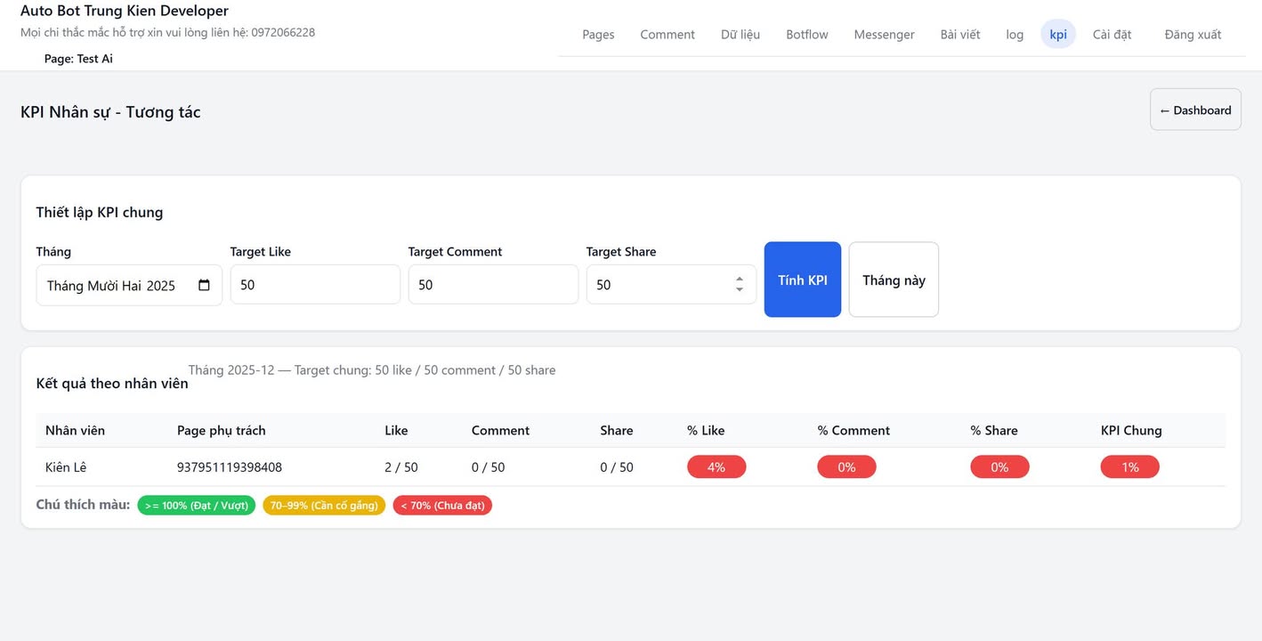1262x641 pixels.
Task: Open the Messenger navigation tab
Action: [884, 35]
